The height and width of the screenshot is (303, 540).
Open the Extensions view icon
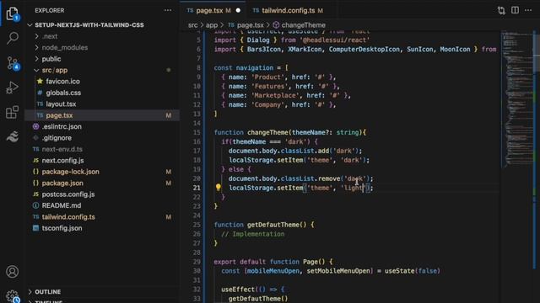coord(13,112)
